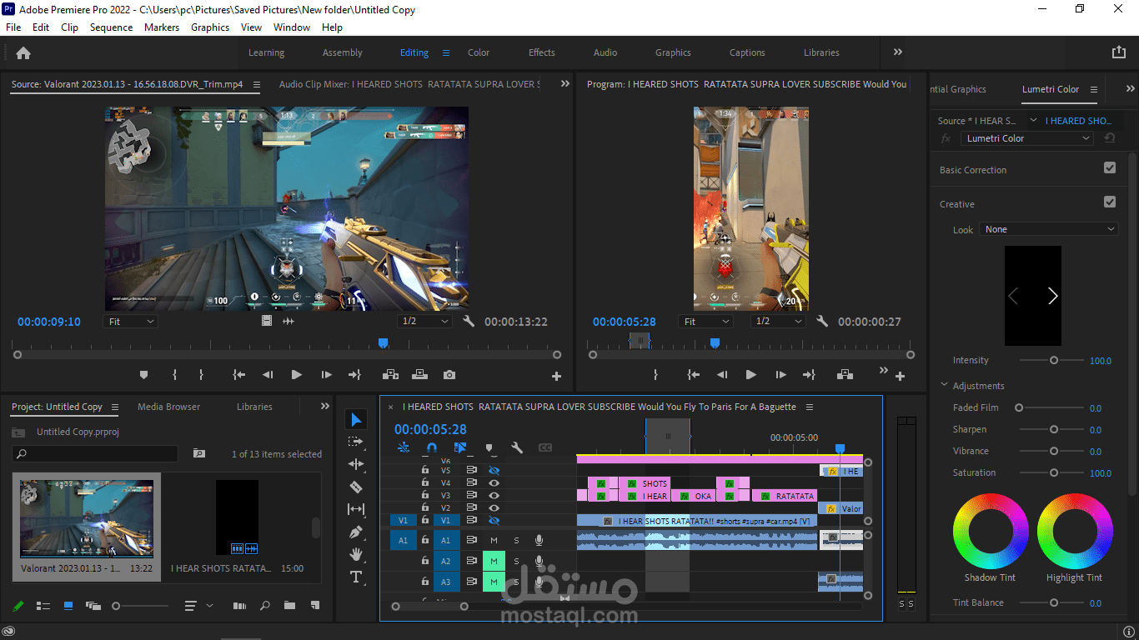
Task: Click the Project panel search field
Action: 95,453
